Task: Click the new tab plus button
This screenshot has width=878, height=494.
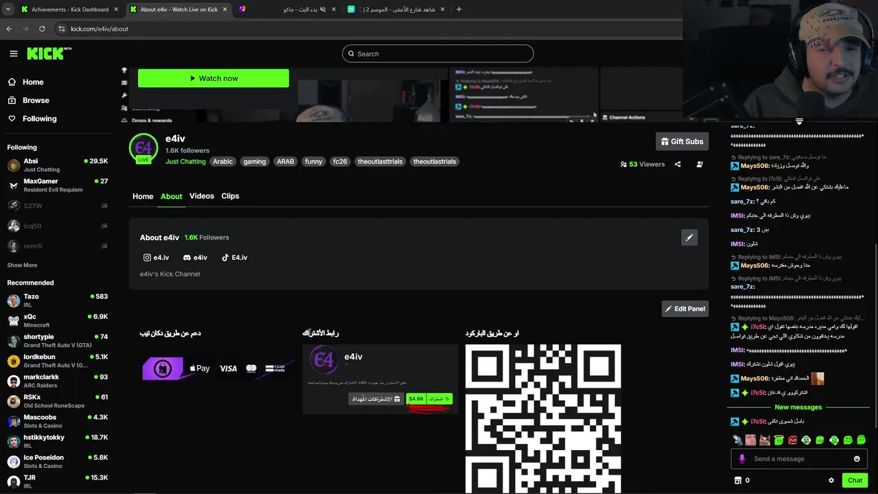Action: point(459,10)
